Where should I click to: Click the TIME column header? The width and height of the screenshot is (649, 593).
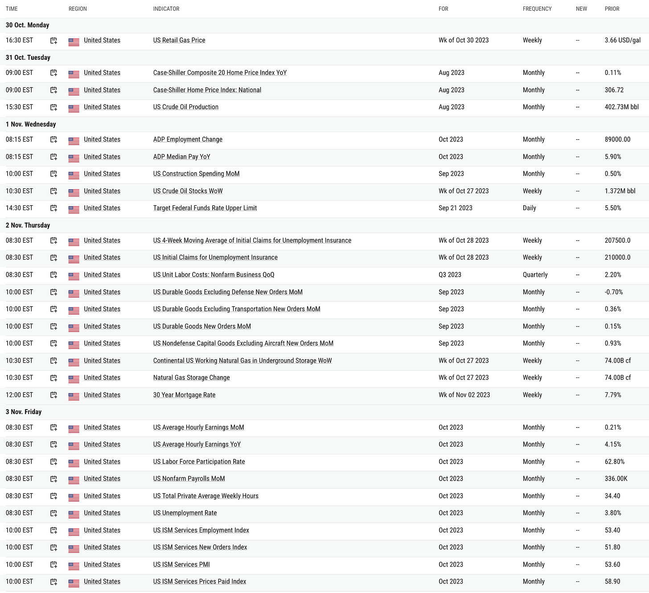coord(12,9)
